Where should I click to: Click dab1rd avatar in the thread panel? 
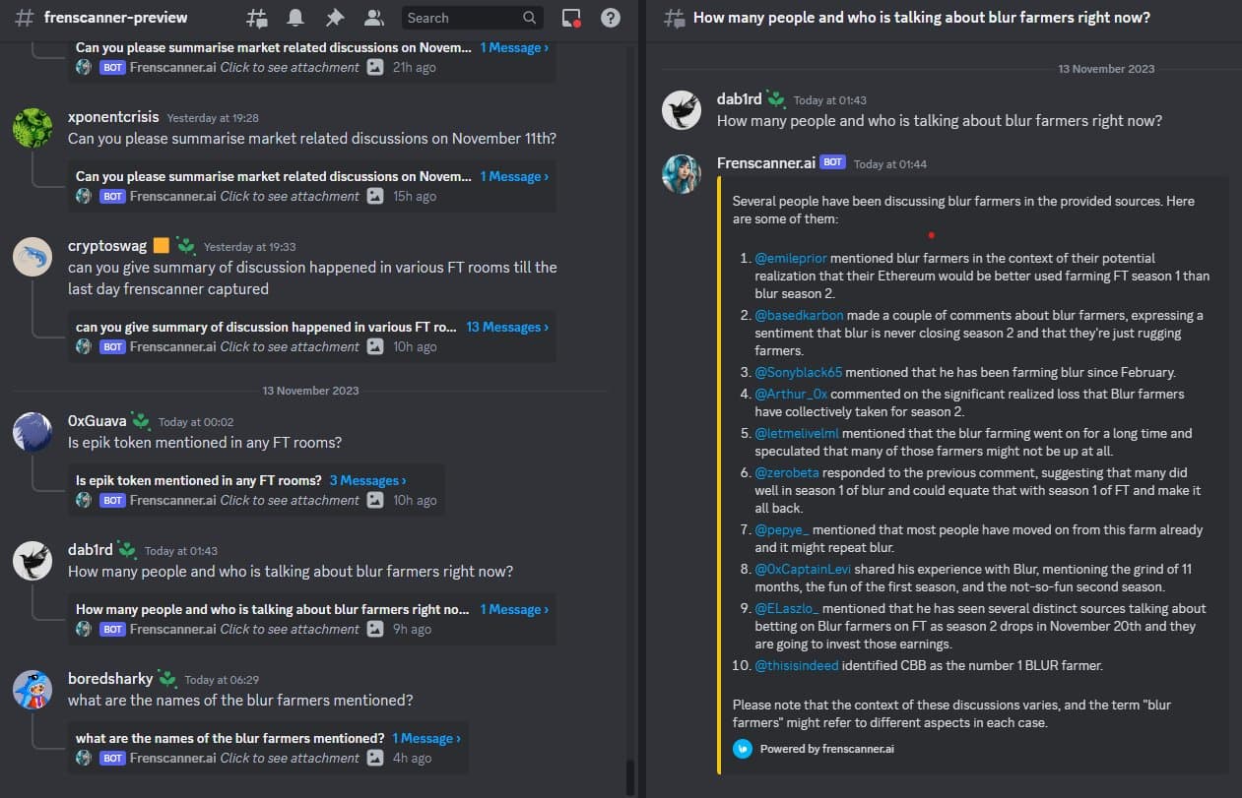682,110
